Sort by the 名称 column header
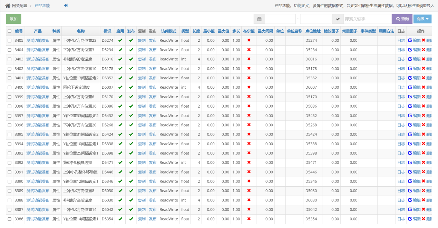The height and width of the screenshot is (228, 438). (81, 31)
